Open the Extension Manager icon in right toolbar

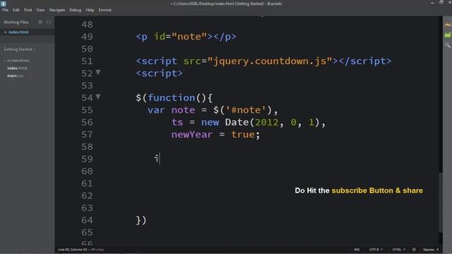pyautogui.click(x=447, y=35)
